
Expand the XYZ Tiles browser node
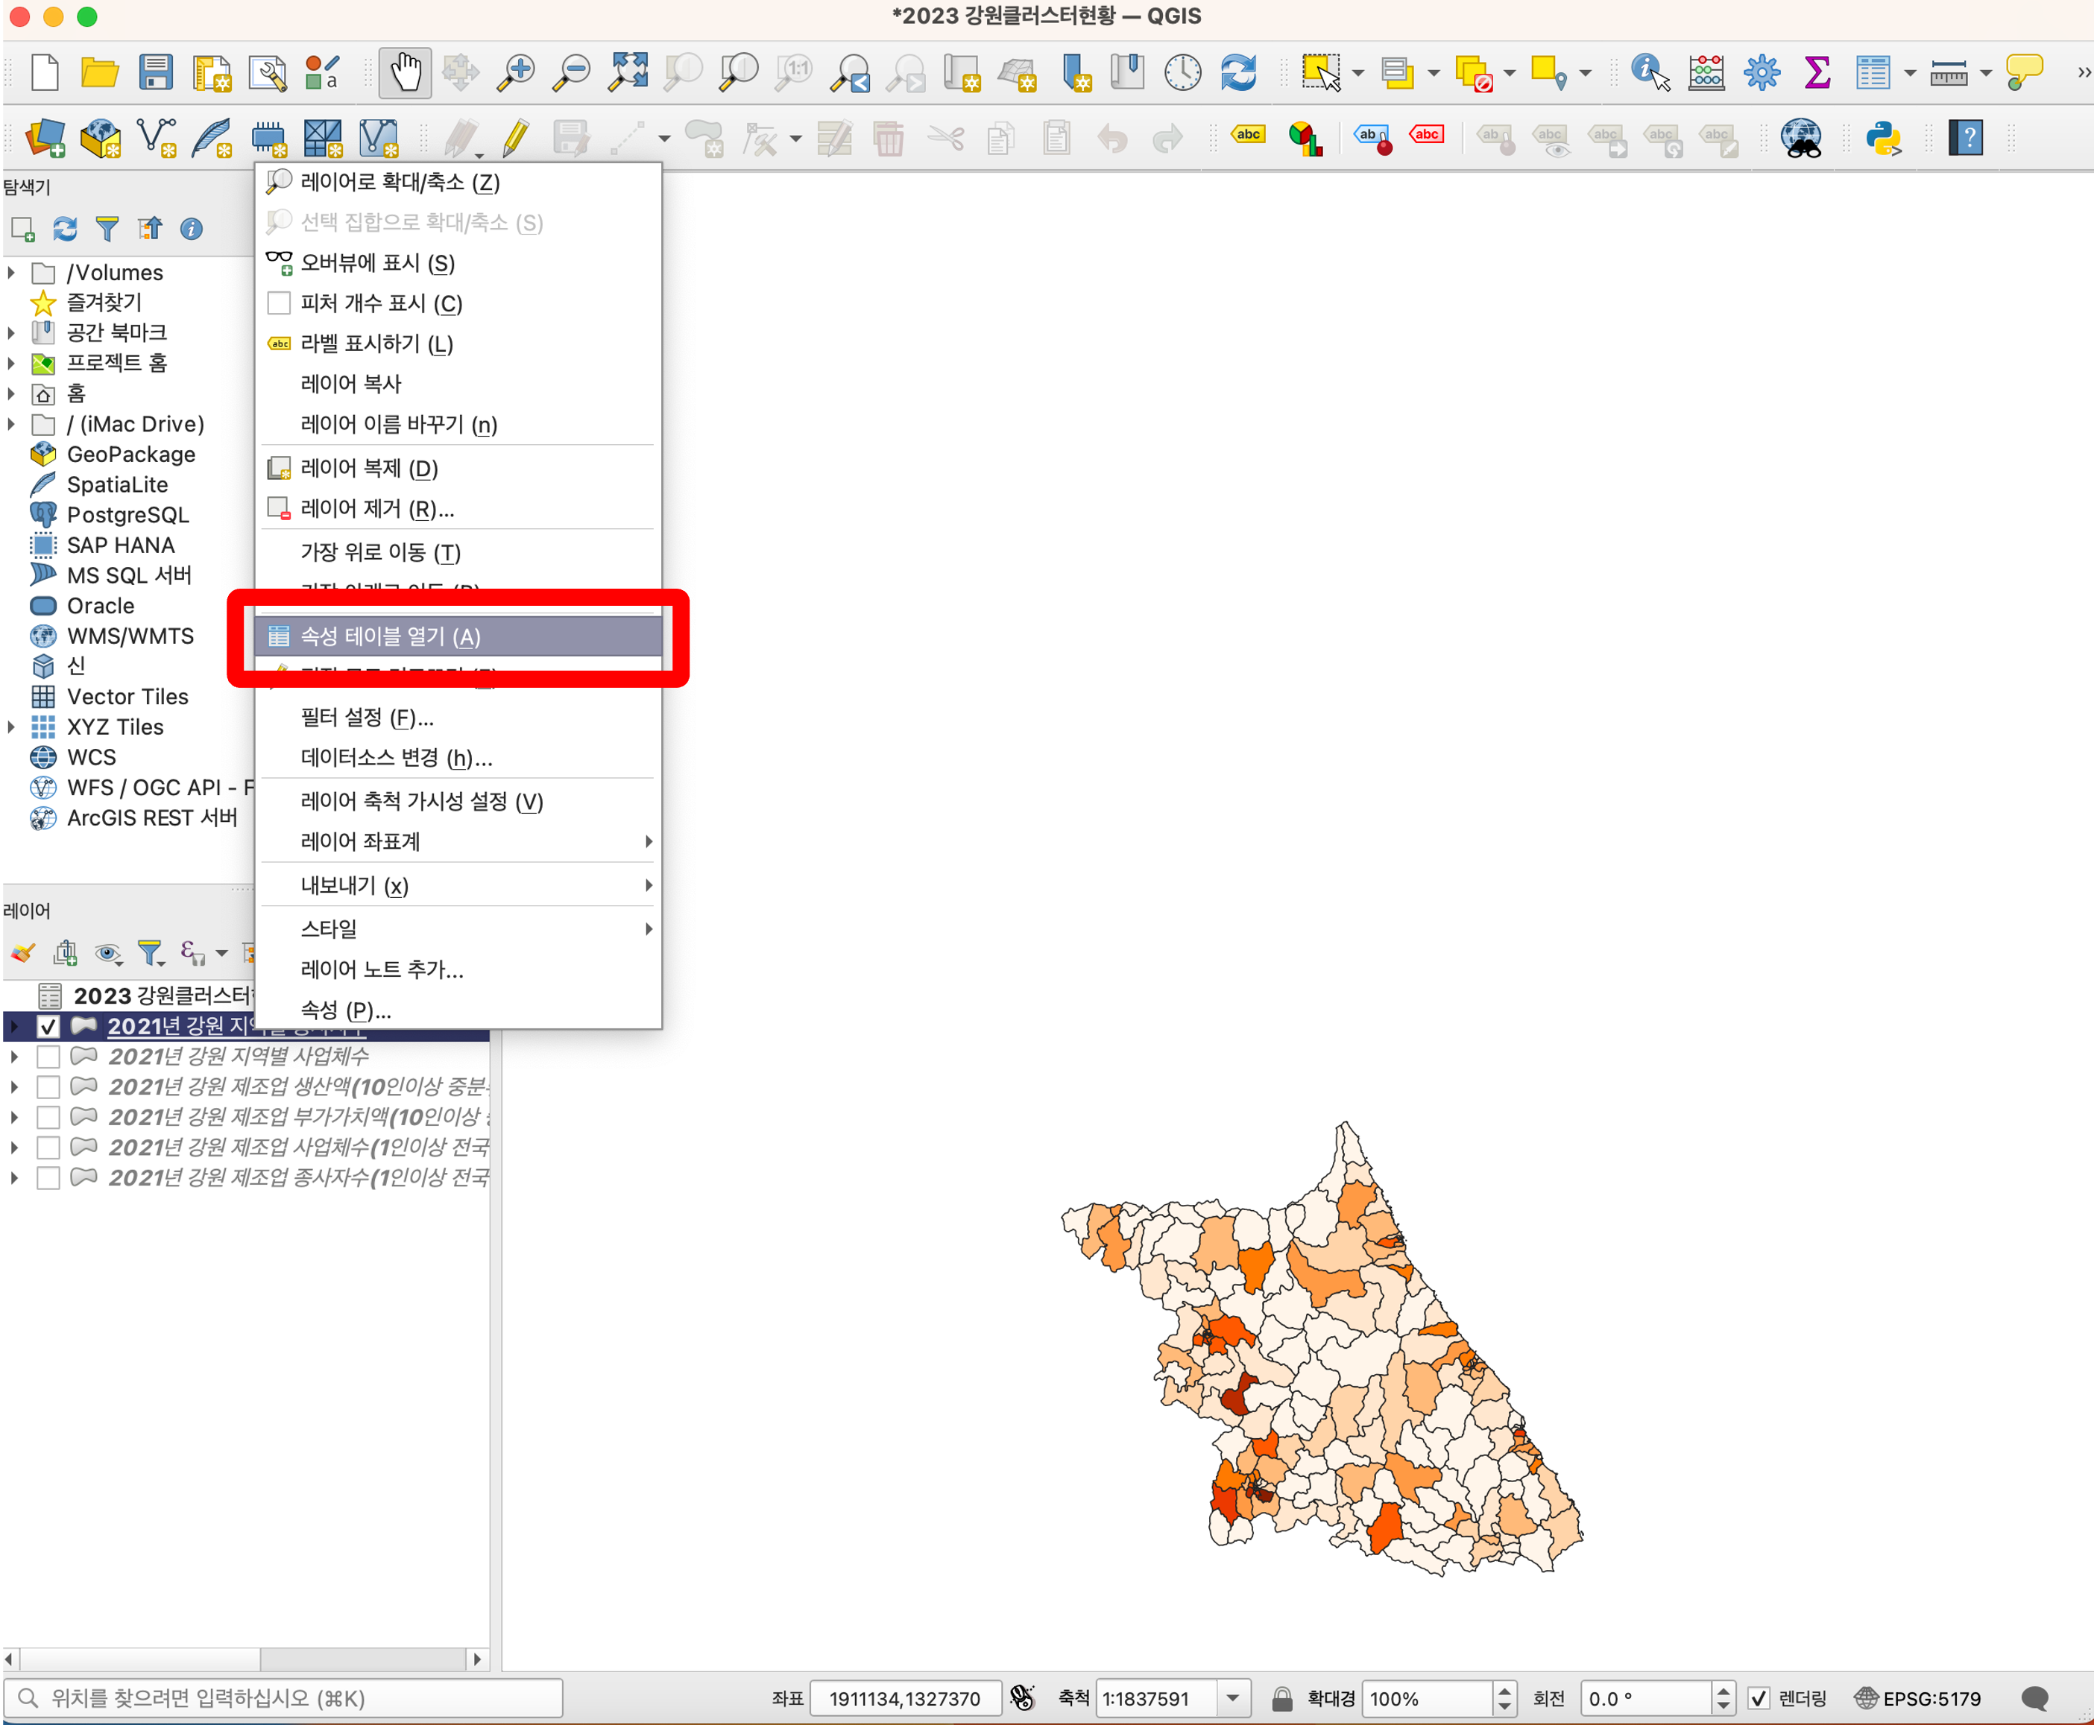[x=12, y=727]
